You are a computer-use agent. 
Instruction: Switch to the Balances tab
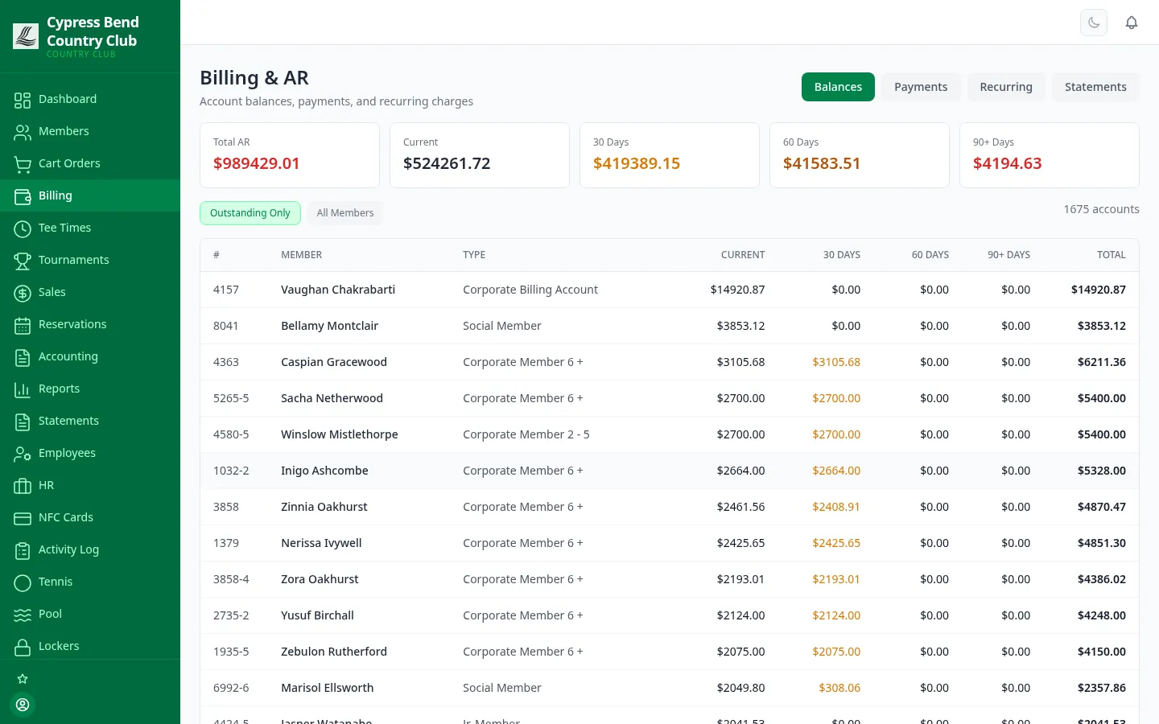click(838, 87)
